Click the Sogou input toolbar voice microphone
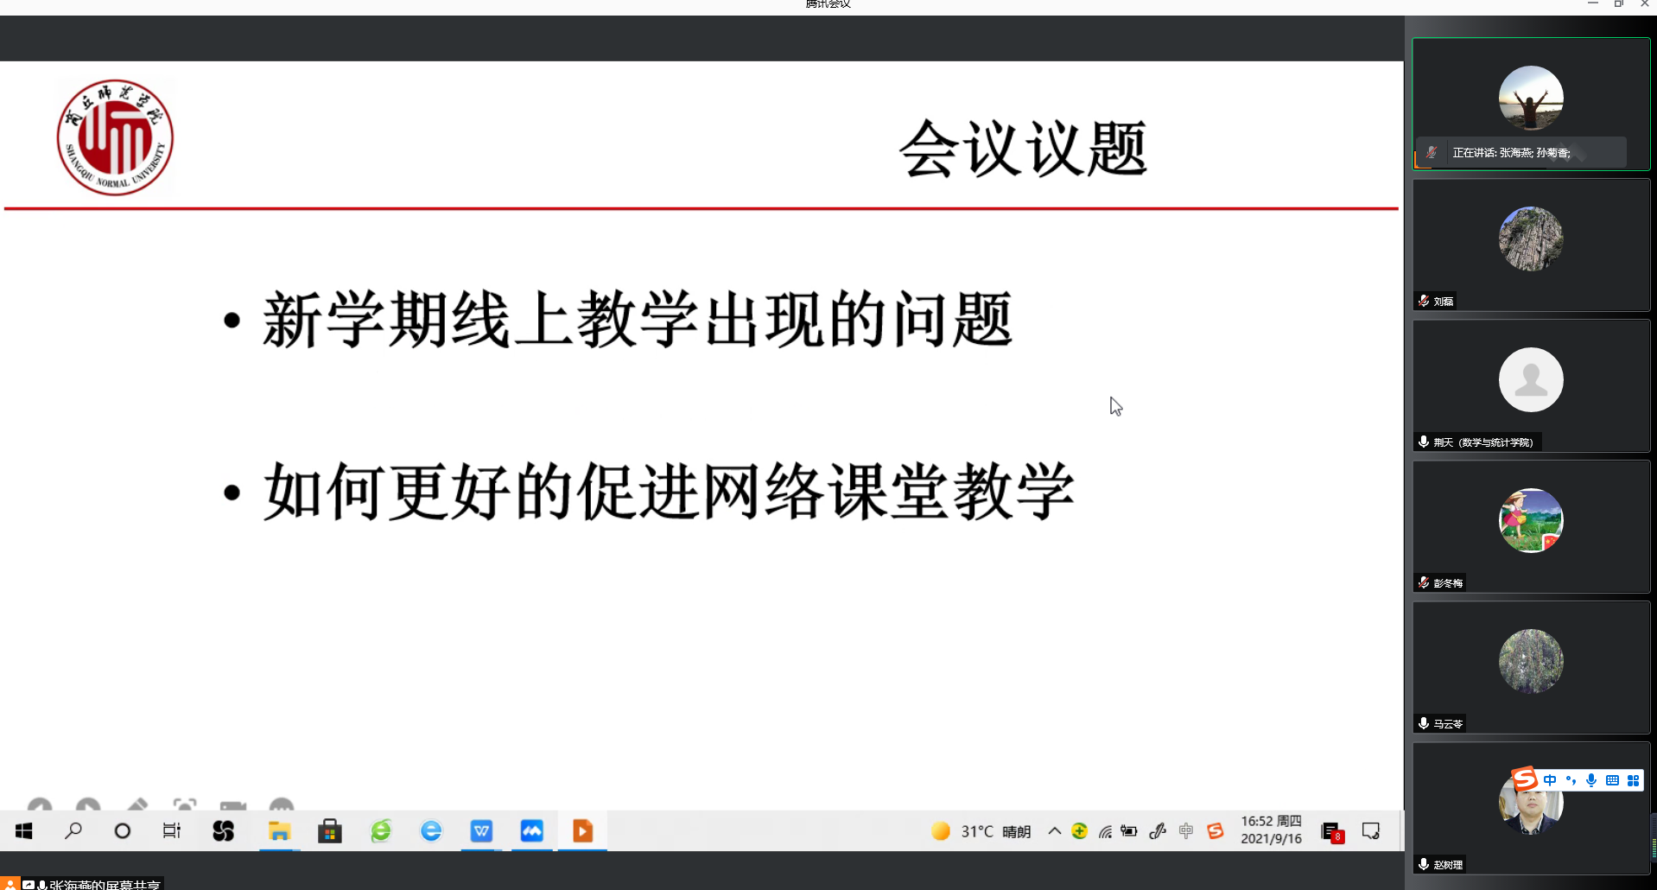The height and width of the screenshot is (890, 1657). point(1591,780)
